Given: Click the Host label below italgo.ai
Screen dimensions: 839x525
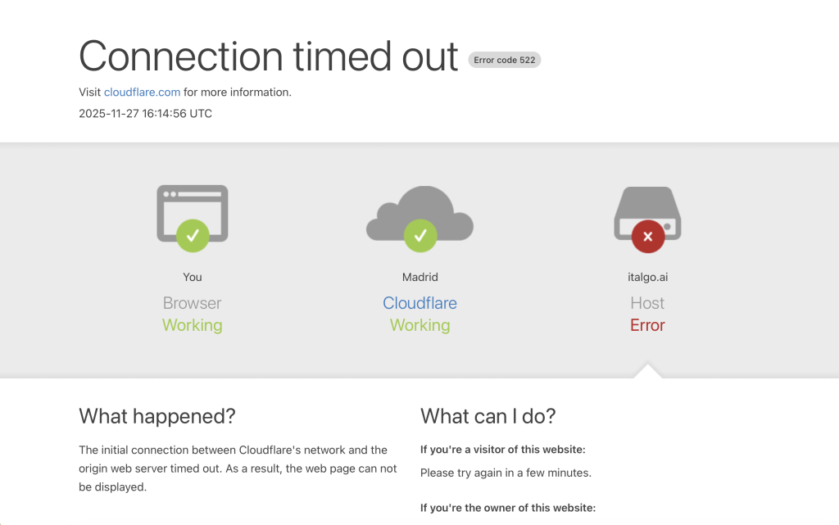Looking at the screenshot, I should tap(647, 303).
